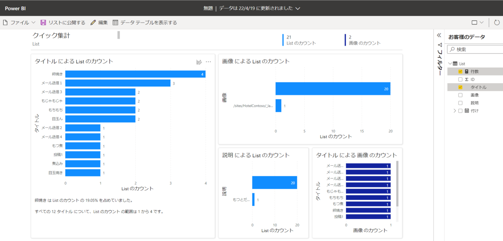The image size is (503, 241).
Task: Click the scrollbar in タイトルによる画像のカウント chart
Action: pyautogui.click(x=397, y=184)
